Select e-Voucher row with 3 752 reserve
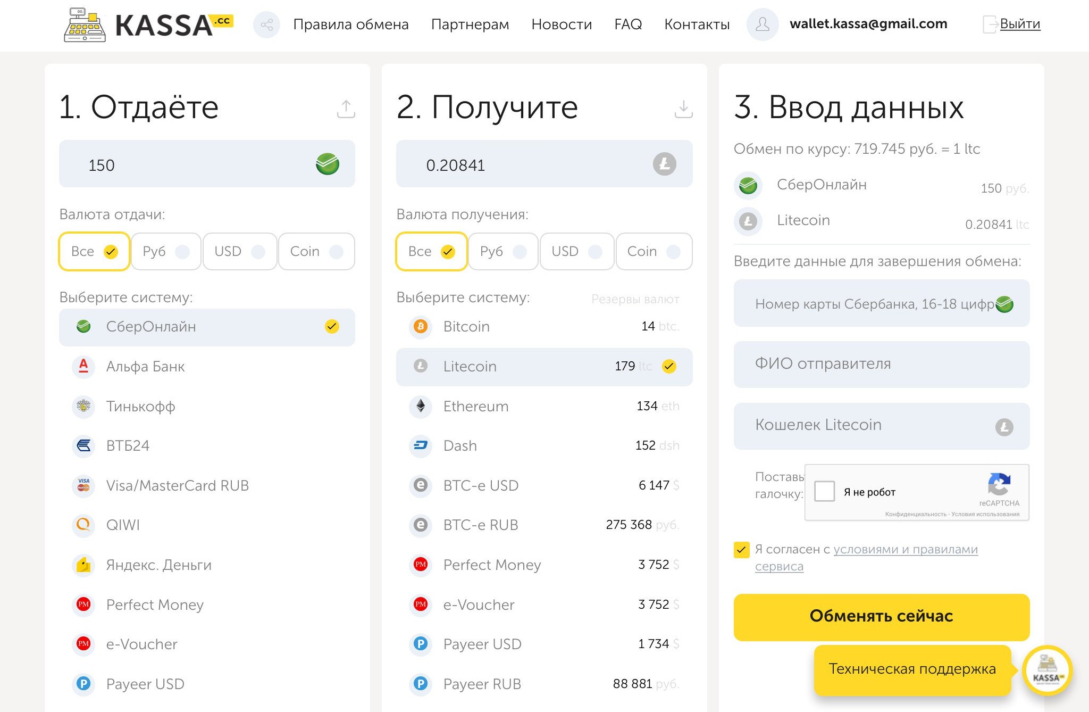The height and width of the screenshot is (712, 1089). pyautogui.click(x=544, y=604)
